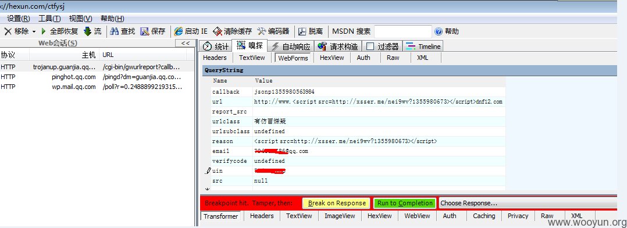Select the request HexView tab
The image size is (627, 228).
[x=332, y=58]
